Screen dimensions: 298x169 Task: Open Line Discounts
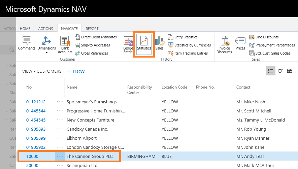pos(264,37)
